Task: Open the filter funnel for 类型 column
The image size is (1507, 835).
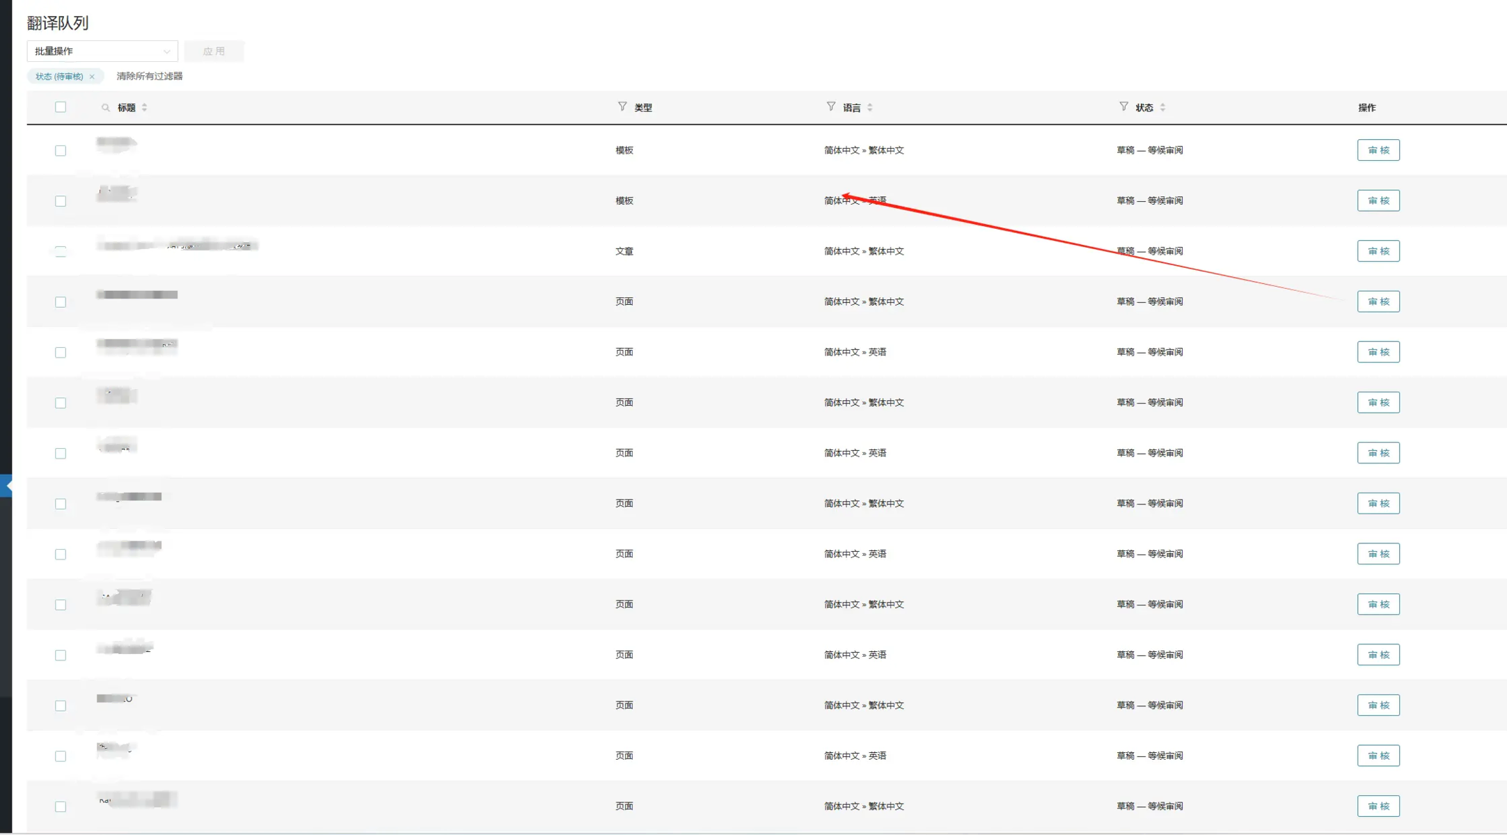Action: (x=622, y=106)
